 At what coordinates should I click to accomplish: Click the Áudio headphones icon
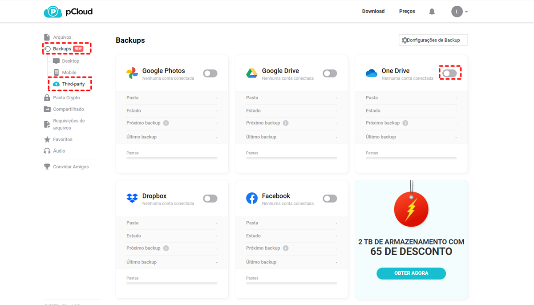pyautogui.click(x=47, y=151)
